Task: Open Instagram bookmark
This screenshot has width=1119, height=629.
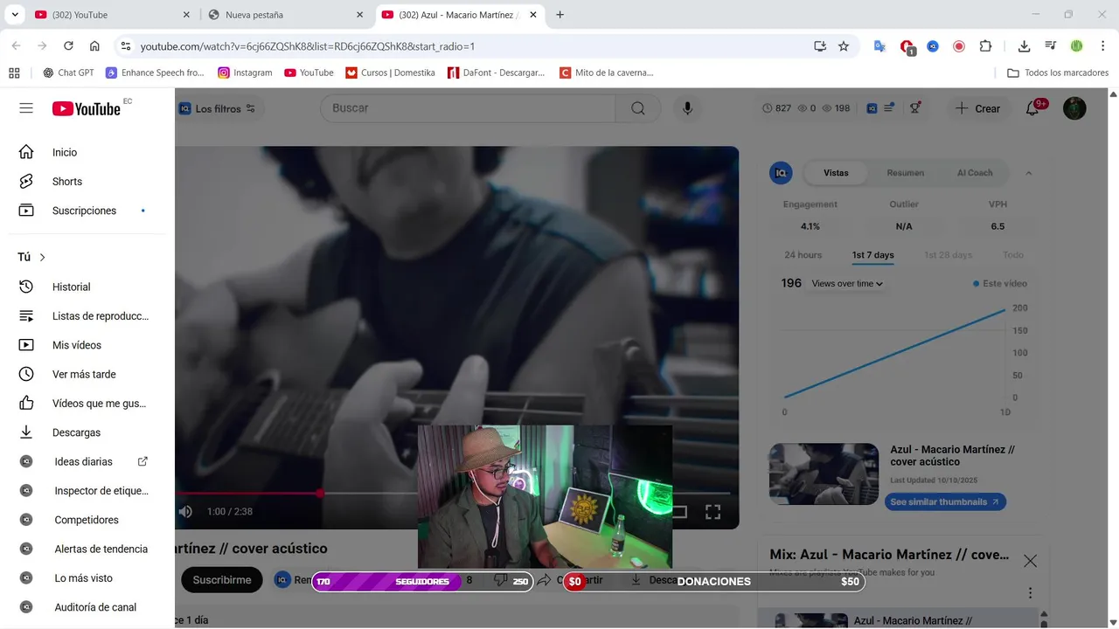Action: pos(245,73)
